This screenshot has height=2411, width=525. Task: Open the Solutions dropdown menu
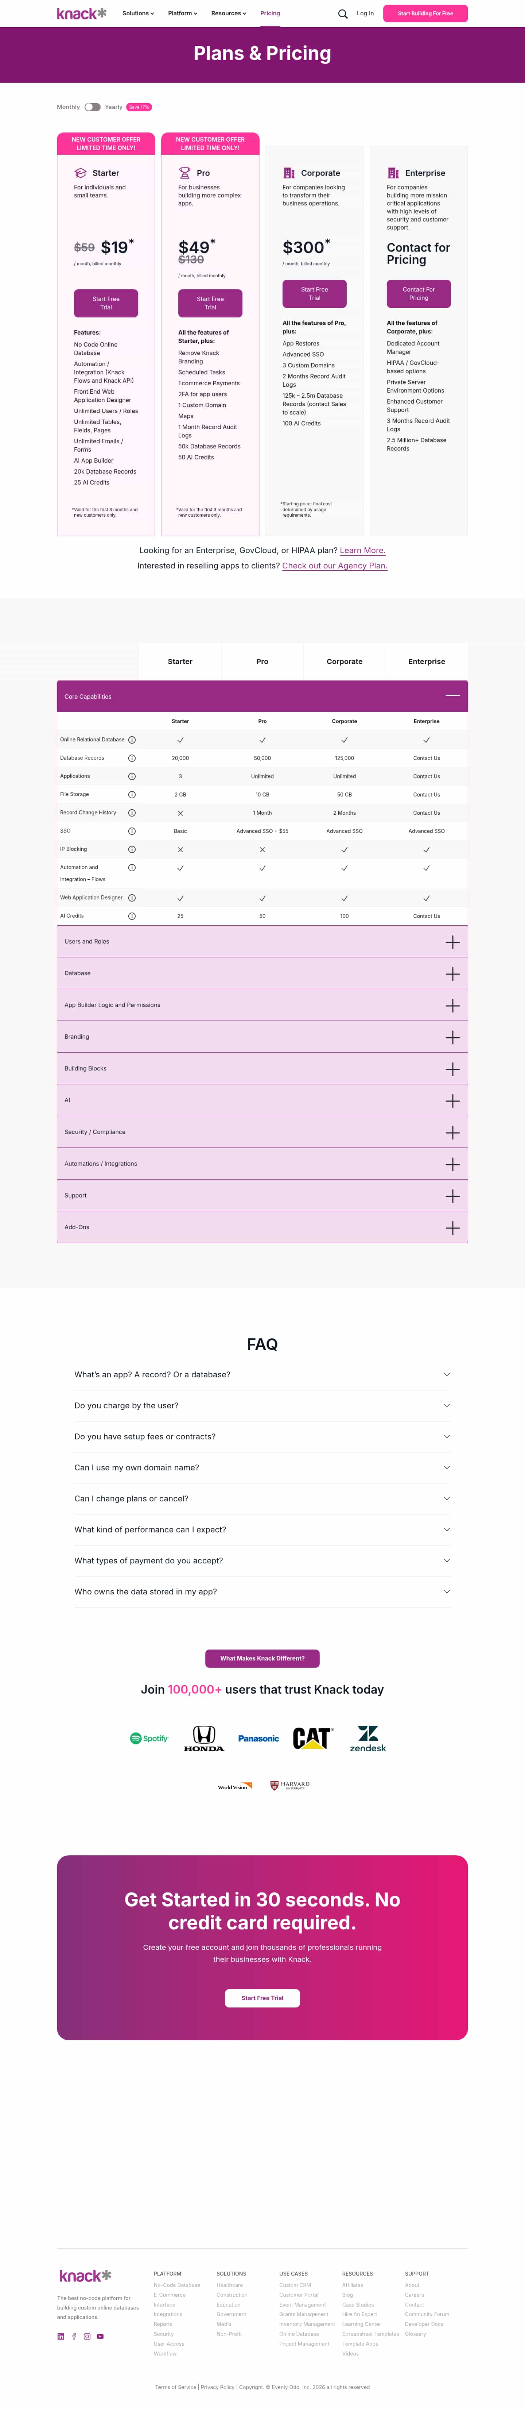(137, 14)
